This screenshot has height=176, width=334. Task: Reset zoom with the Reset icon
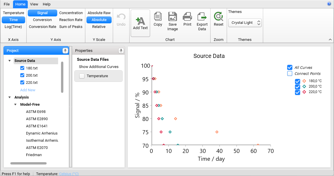point(218,17)
